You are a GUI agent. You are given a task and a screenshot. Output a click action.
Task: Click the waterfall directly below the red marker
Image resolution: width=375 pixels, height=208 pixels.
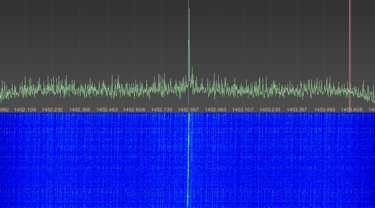coord(350,159)
